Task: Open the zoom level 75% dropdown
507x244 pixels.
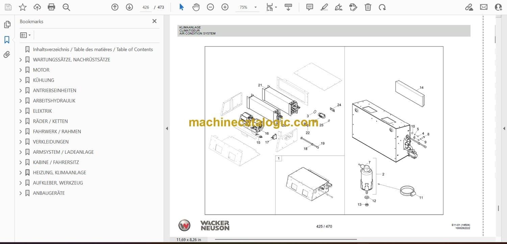Action: [x=255, y=7]
